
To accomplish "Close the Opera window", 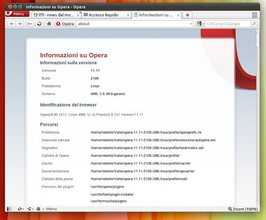I will tap(10, 7).
